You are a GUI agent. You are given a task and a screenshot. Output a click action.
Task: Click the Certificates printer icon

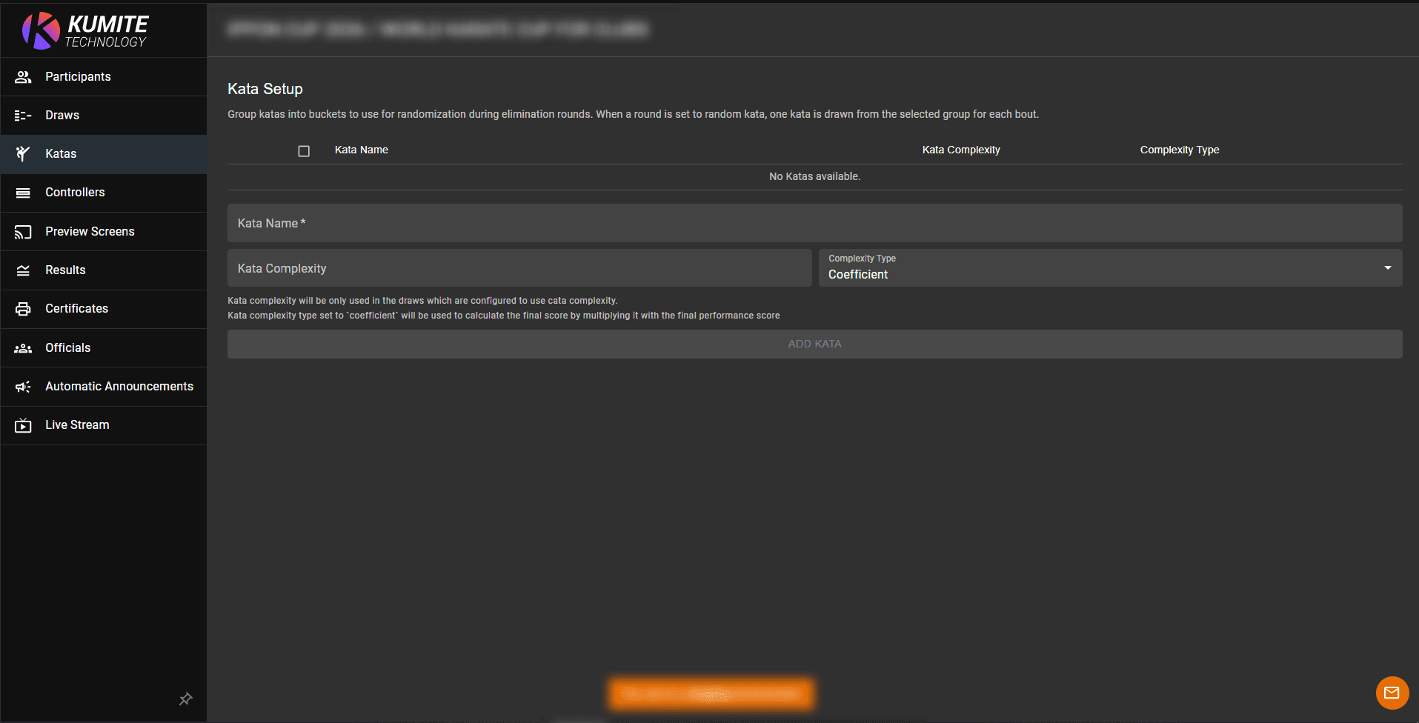[23, 309]
